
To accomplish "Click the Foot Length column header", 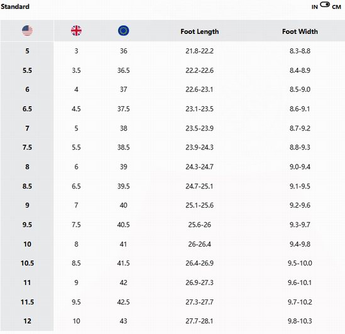I will [x=200, y=31].
